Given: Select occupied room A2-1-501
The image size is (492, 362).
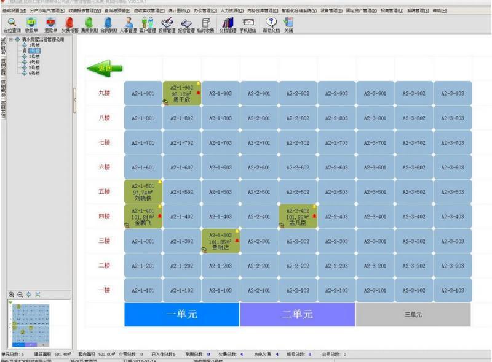Looking at the screenshot, I should pos(143,191).
